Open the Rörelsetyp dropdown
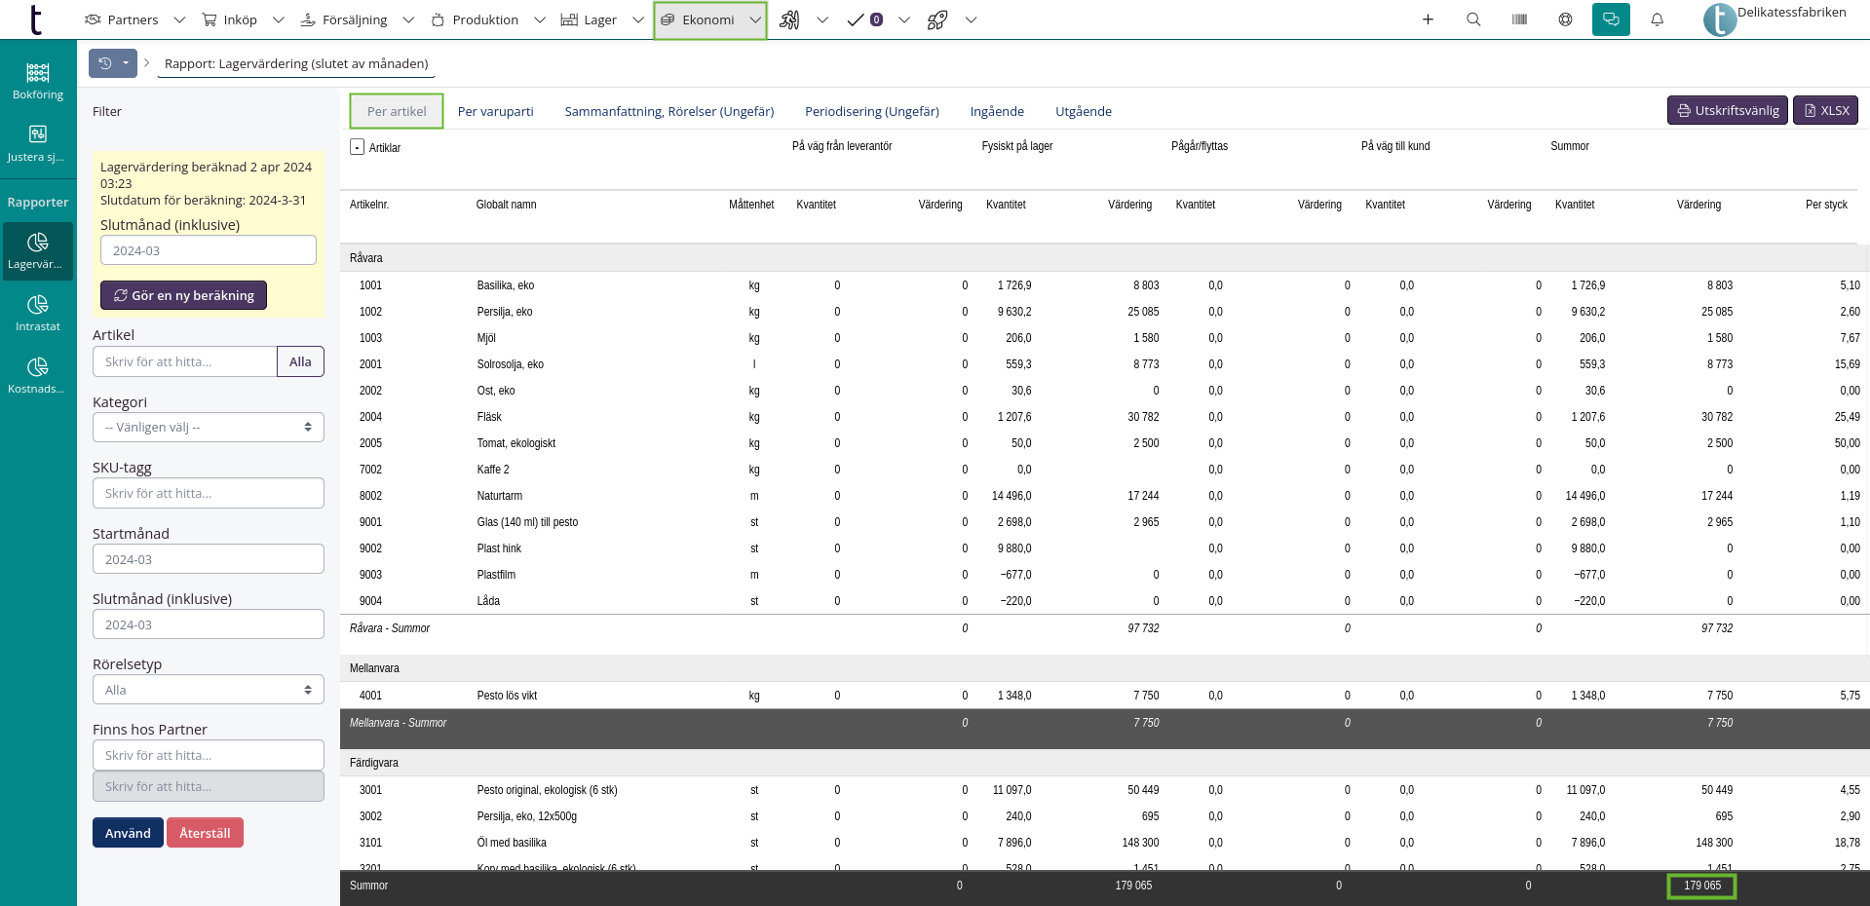Viewport: 1870px width, 906px height. pyautogui.click(x=208, y=690)
